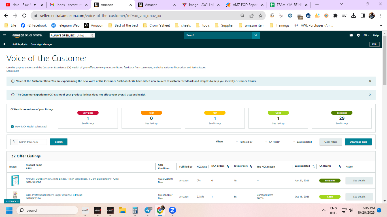Image resolution: width=387 pixels, height=217 pixels.
Task: Click the info icon beside 'How is CX Health calculated?'
Action: click(x=12, y=127)
